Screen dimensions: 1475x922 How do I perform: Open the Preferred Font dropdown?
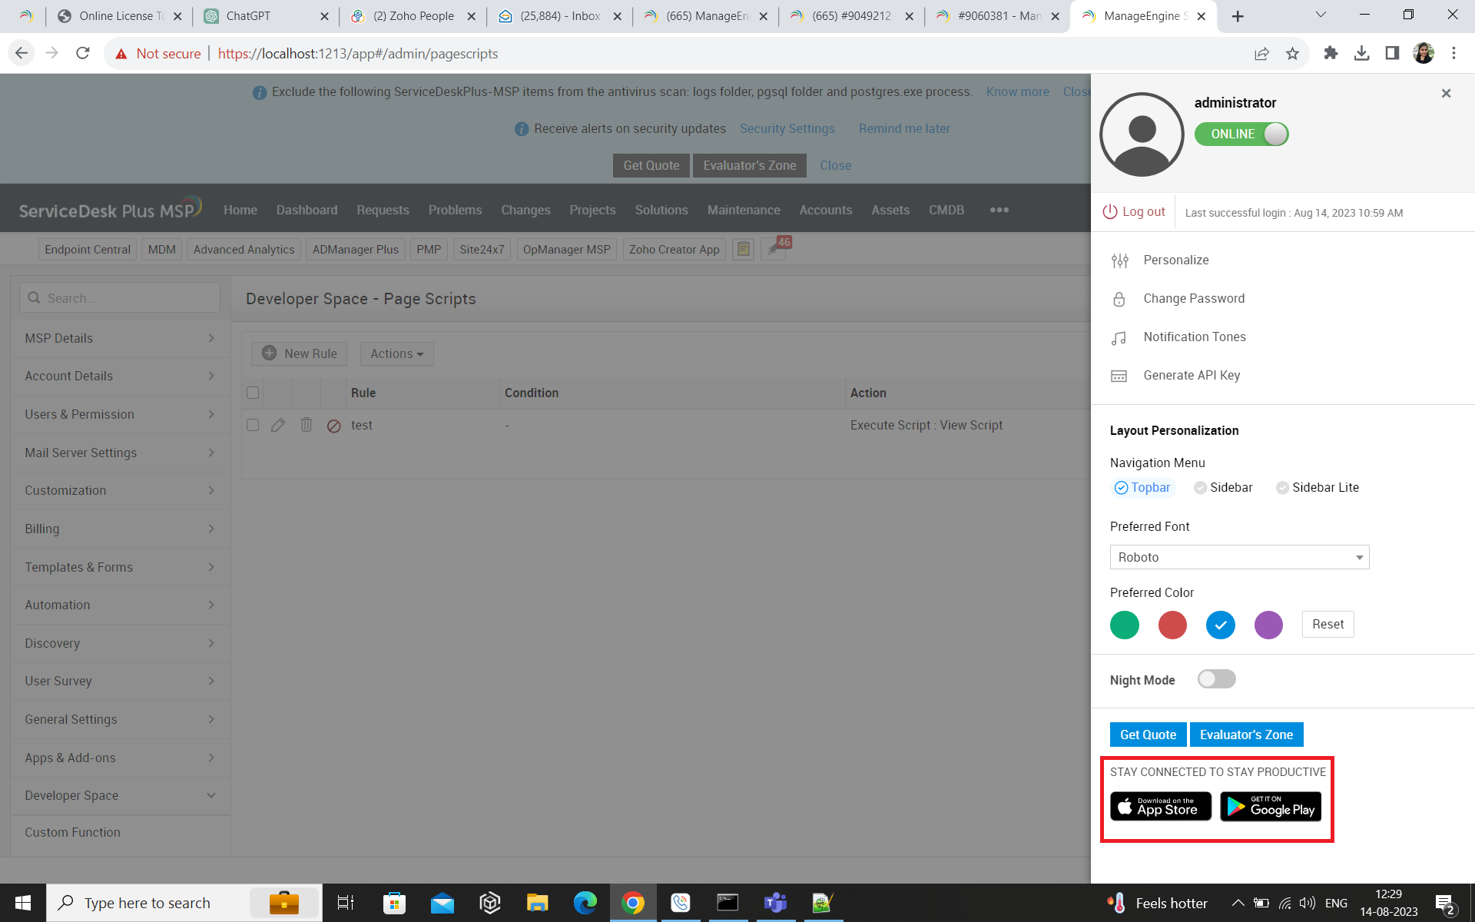tap(1239, 557)
